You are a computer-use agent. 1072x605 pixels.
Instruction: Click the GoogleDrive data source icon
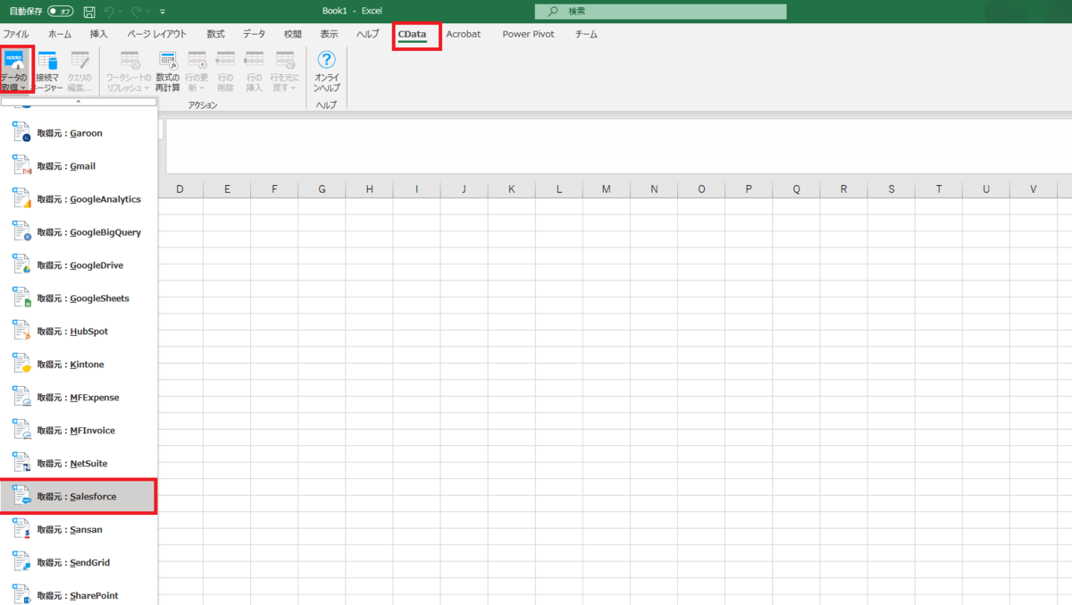(21, 265)
